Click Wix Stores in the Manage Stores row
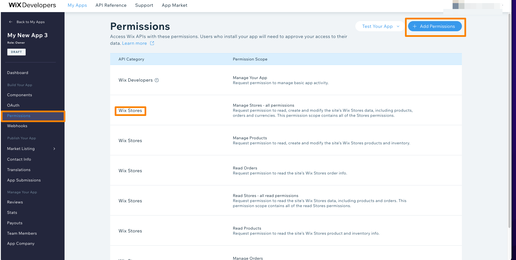 pos(130,111)
